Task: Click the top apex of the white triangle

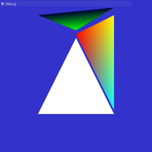Action: click(76, 39)
